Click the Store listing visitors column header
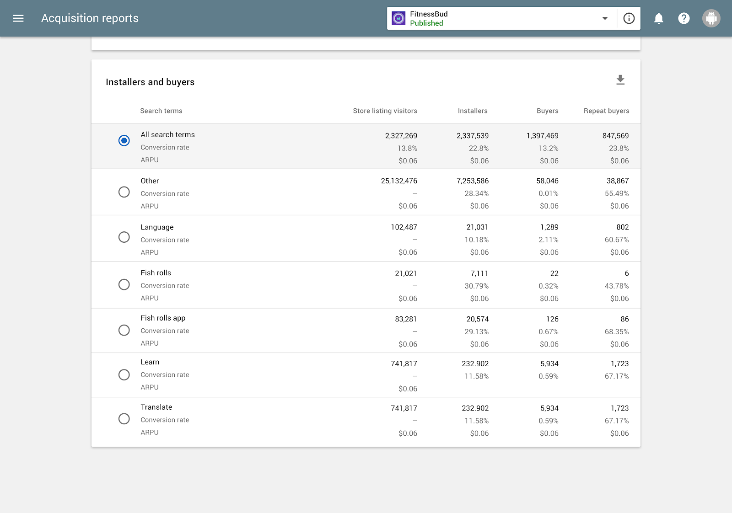This screenshot has width=732, height=513. (385, 111)
